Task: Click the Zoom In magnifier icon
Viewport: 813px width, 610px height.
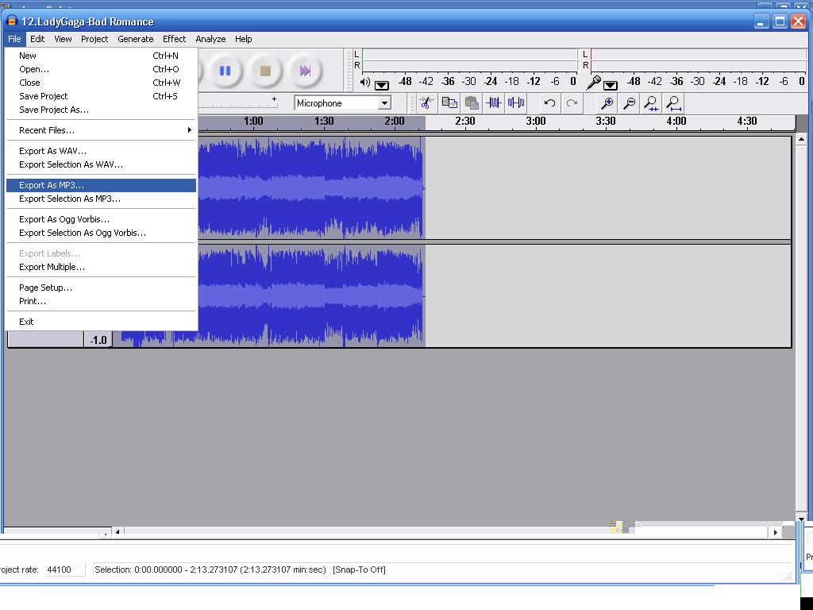Action: [607, 102]
